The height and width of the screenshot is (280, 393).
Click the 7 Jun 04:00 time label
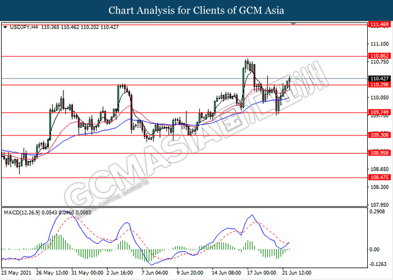(x=154, y=273)
